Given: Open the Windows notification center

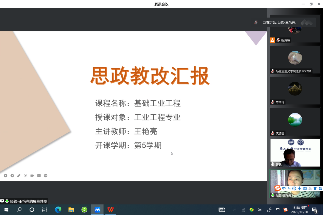Looking at the screenshot, I should coord(315,210).
